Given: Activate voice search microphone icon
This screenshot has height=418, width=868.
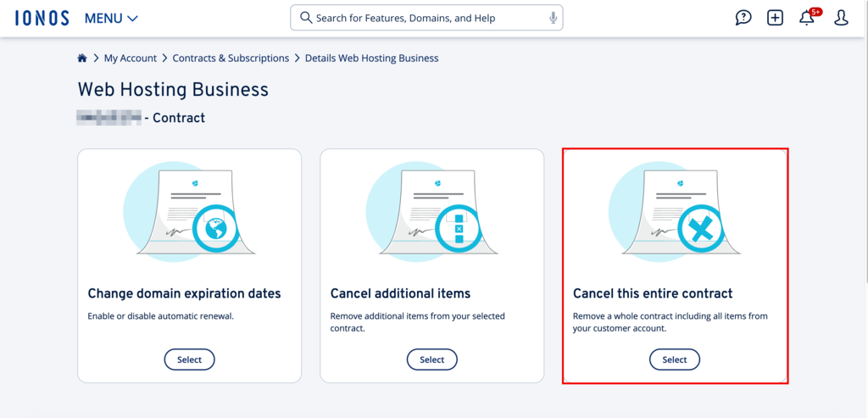Looking at the screenshot, I should point(553,18).
